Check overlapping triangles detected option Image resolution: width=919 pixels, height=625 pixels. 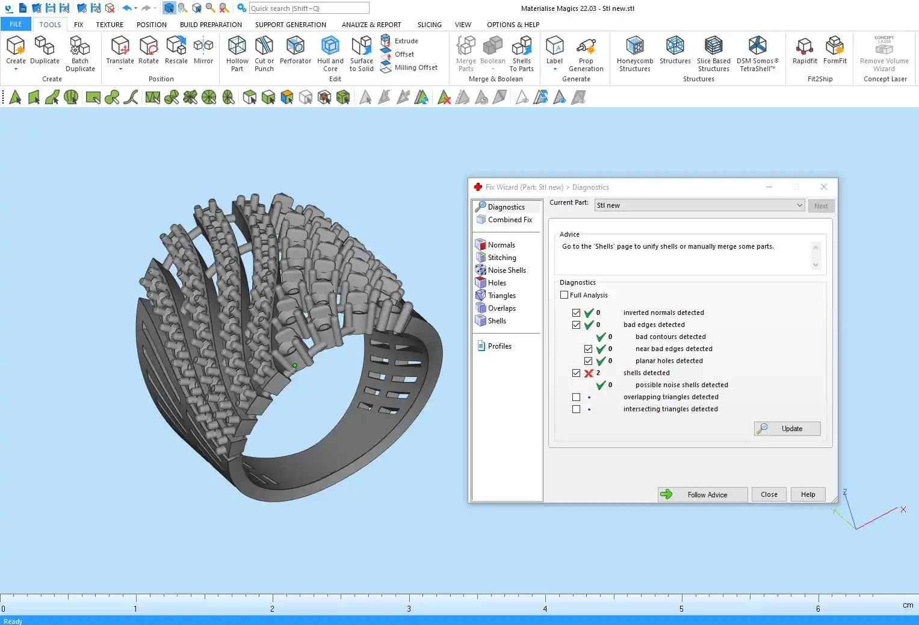tap(577, 397)
